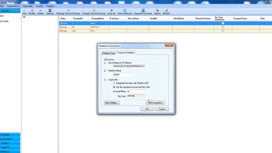The height and width of the screenshot is (153, 272).
Task: Select the row with TerminalID 120
Action: click(165, 31)
